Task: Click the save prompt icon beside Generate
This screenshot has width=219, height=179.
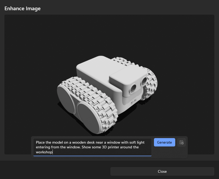Action: 181,142
